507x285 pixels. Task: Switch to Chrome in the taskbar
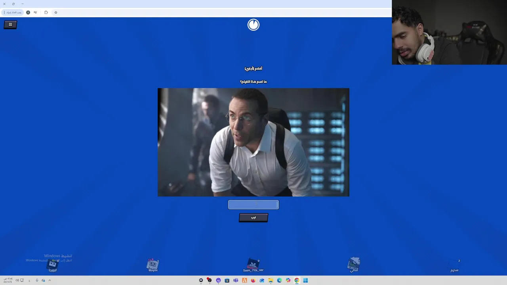click(x=297, y=280)
